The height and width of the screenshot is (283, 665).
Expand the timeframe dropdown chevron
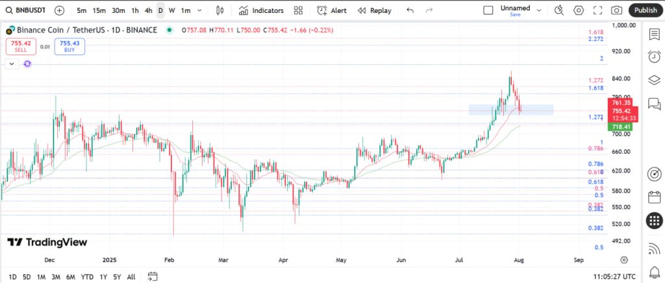click(199, 10)
